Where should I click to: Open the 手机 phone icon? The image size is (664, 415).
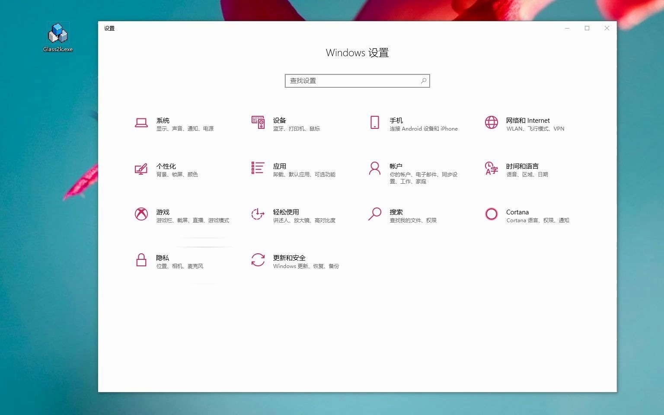point(375,122)
